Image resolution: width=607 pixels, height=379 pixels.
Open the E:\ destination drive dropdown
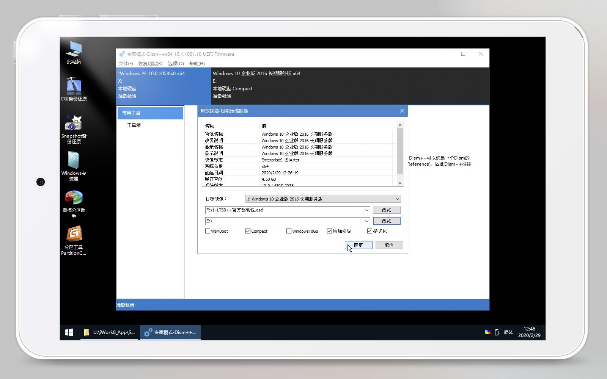click(366, 221)
